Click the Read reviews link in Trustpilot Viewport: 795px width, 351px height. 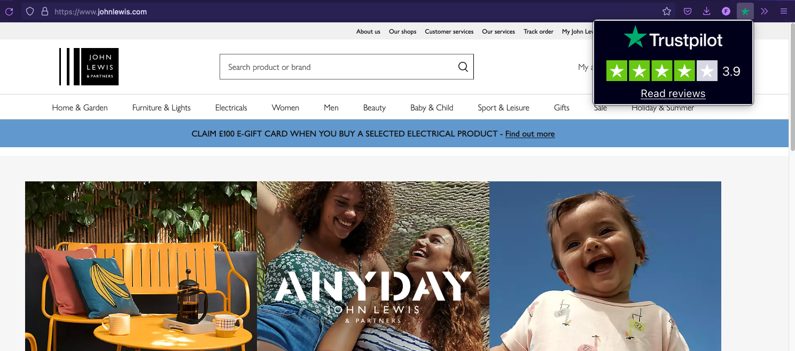tap(673, 93)
